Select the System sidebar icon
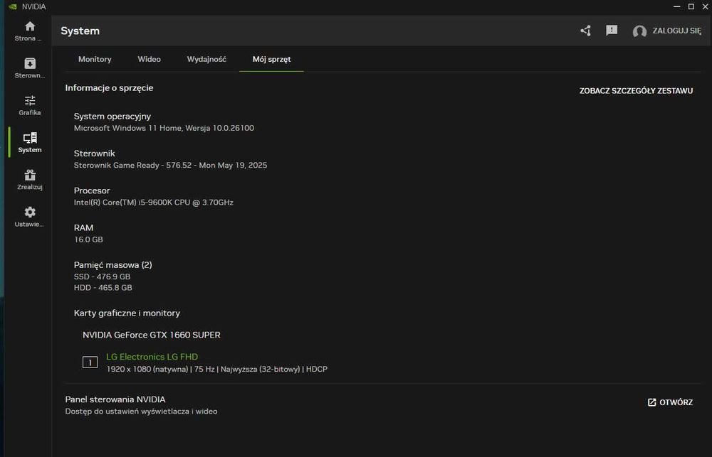 pos(30,138)
